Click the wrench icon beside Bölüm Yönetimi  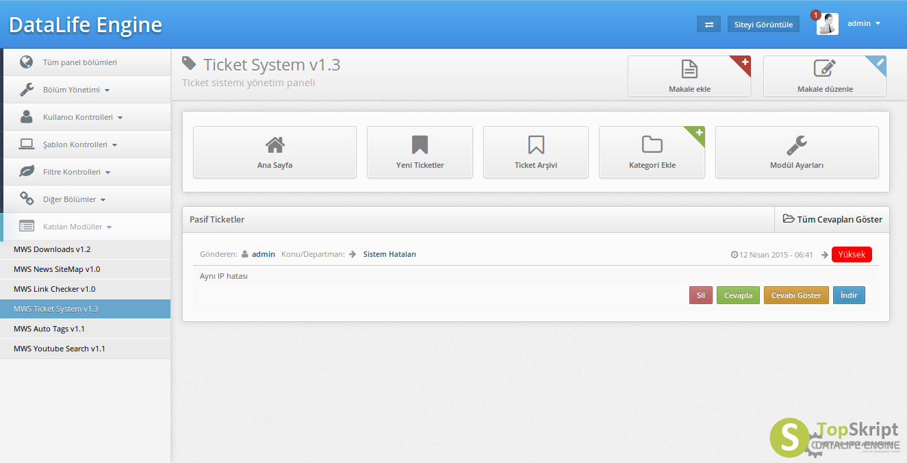click(27, 90)
